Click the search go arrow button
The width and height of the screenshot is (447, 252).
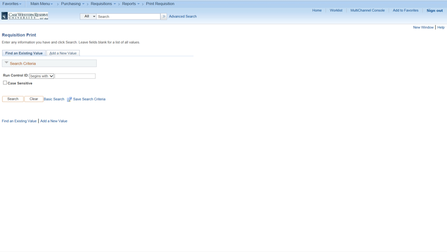[164, 17]
